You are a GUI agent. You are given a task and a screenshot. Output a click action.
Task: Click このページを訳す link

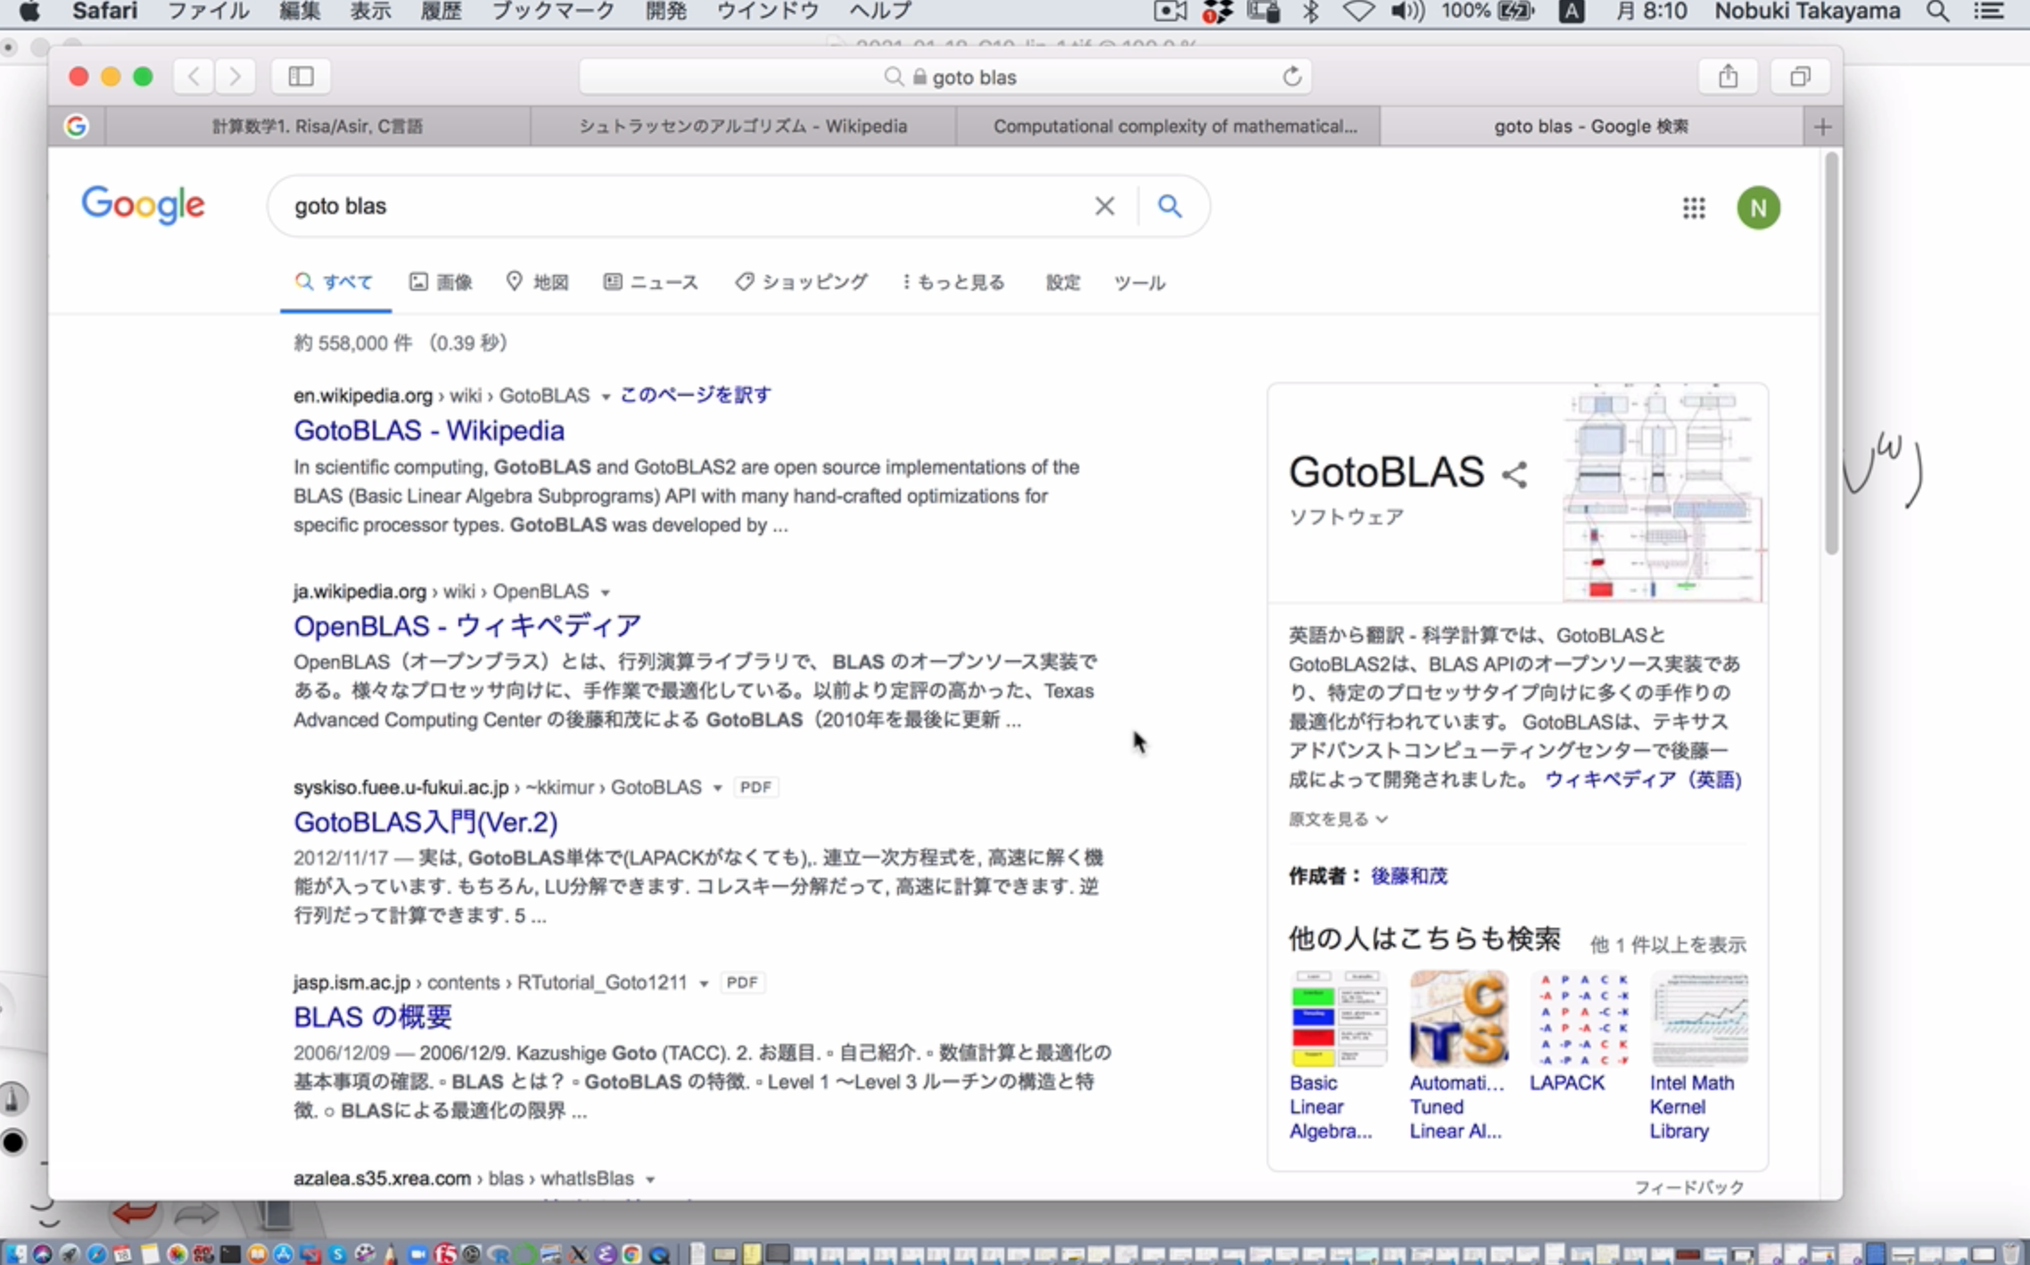pos(695,395)
